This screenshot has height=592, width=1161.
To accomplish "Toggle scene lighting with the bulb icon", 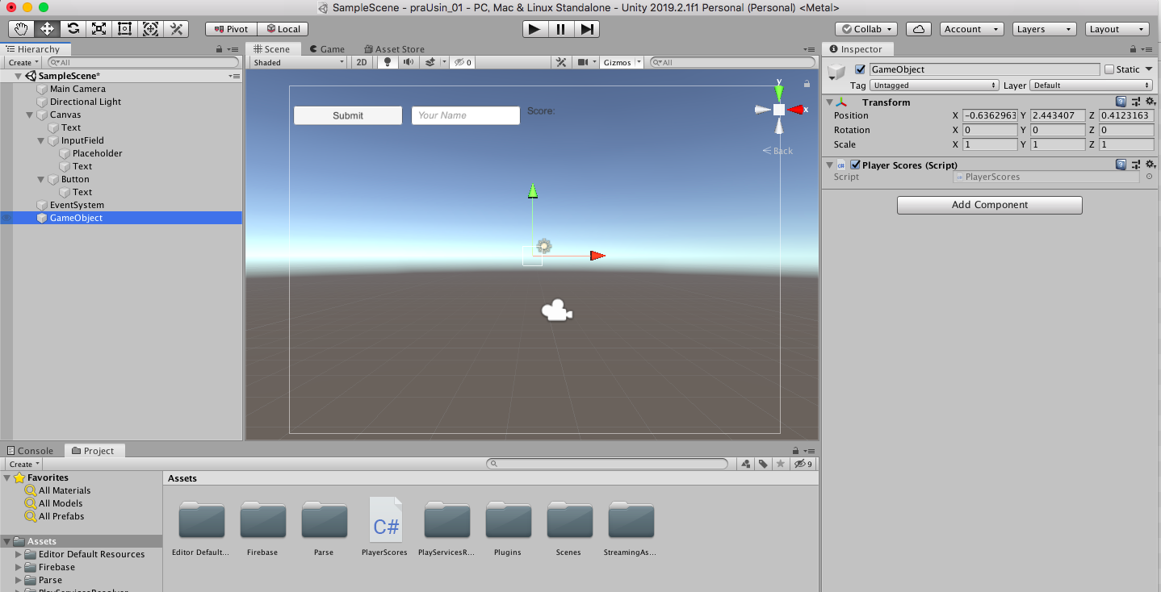I will (x=387, y=62).
